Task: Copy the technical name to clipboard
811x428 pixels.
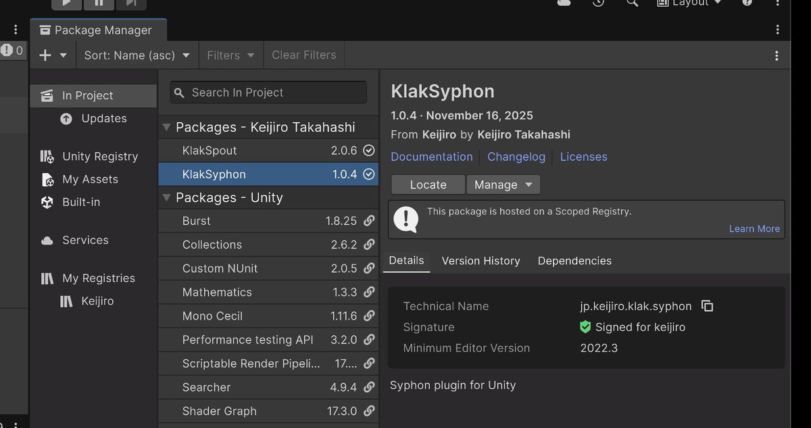Action: pos(708,306)
